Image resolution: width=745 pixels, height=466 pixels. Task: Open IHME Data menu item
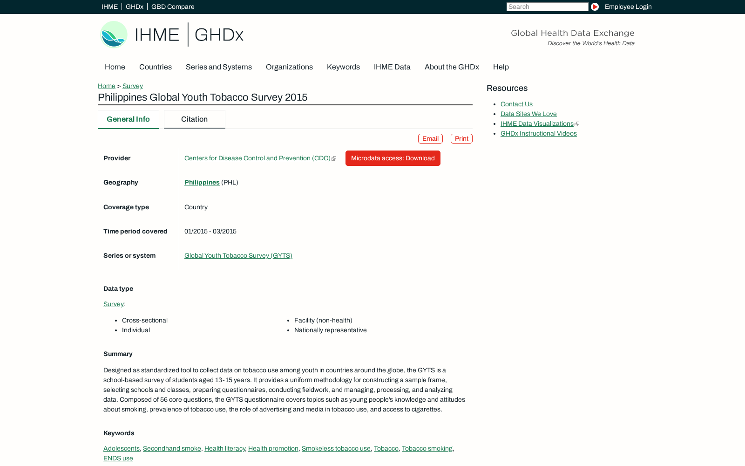tap(392, 67)
